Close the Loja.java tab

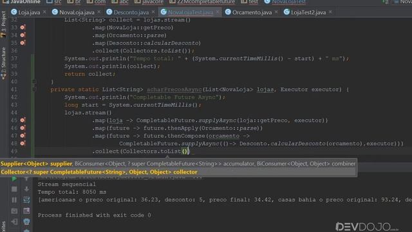[44, 12]
